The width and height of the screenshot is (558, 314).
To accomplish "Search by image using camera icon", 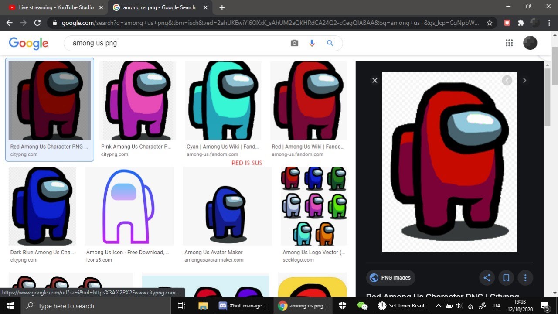I will [294, 43].
